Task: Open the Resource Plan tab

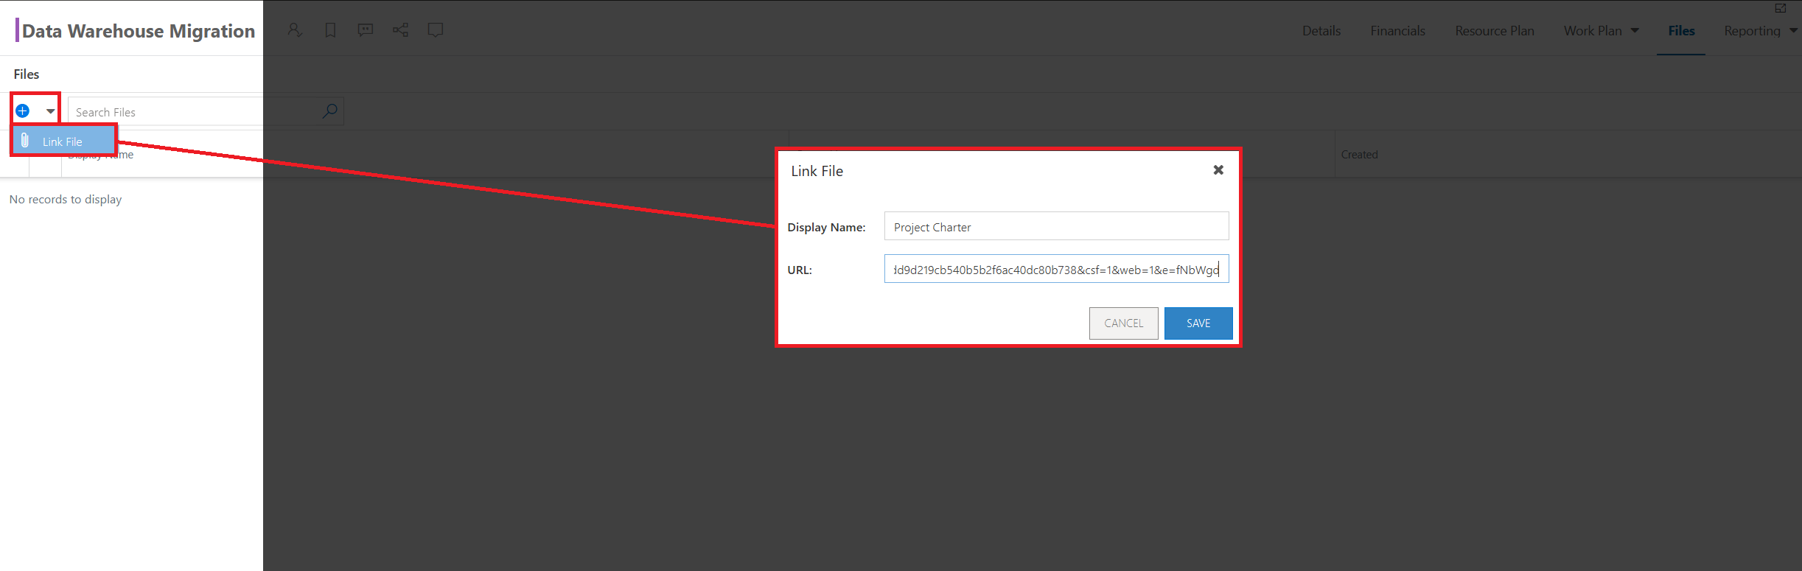Action: (1495, 31)
